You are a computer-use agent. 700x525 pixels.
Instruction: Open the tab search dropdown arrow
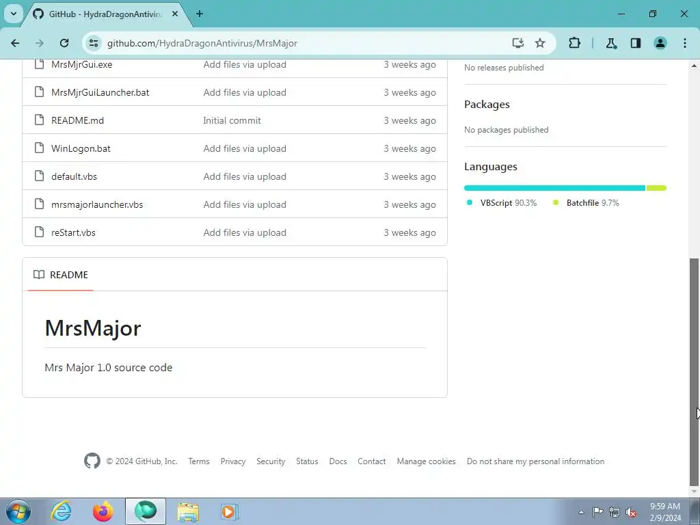[x=14, y=14]
